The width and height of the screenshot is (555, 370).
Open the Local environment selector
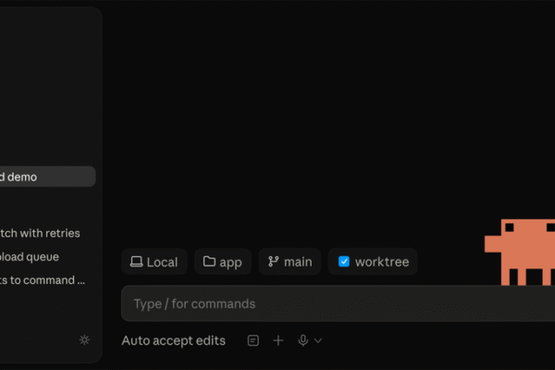coord(154,262)
